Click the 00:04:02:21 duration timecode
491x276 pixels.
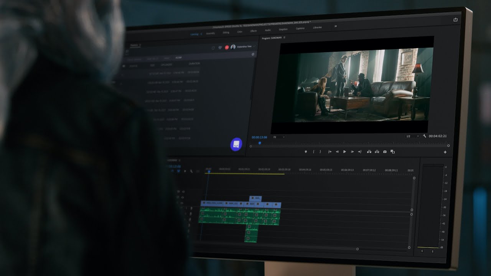coord(438,136)
